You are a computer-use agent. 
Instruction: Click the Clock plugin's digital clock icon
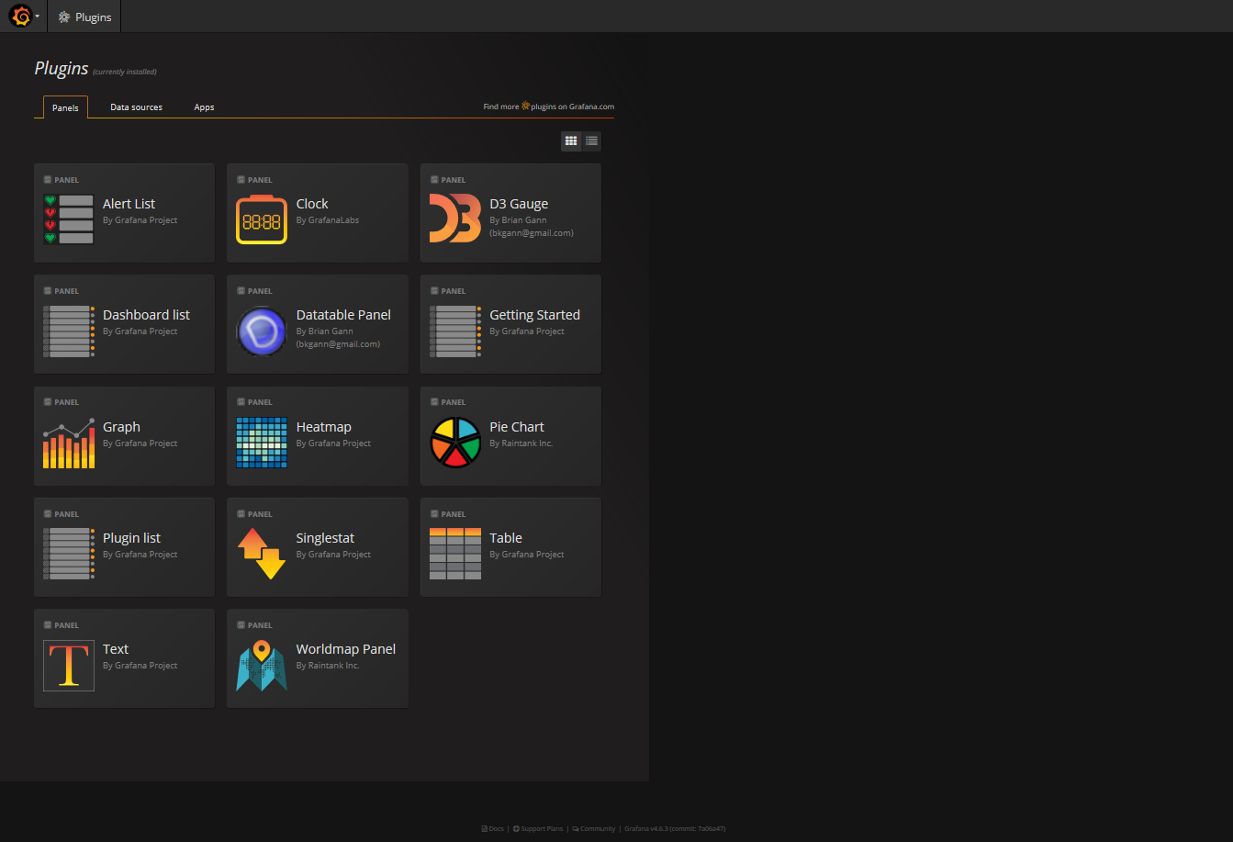point(262,219)
